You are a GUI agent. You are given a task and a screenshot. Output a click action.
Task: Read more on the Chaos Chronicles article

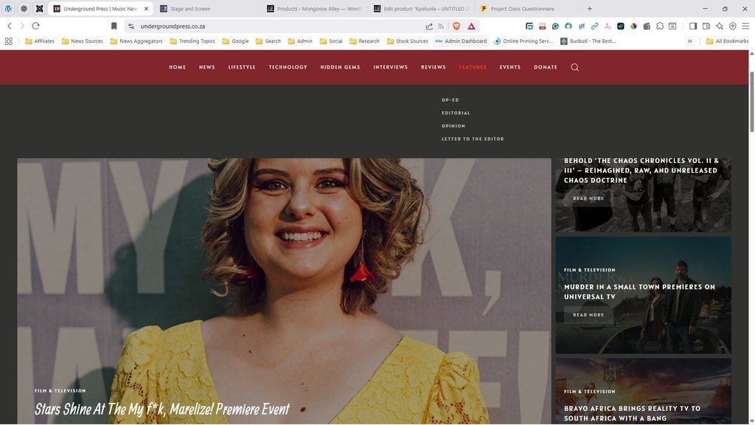click(x=588, y=198)
